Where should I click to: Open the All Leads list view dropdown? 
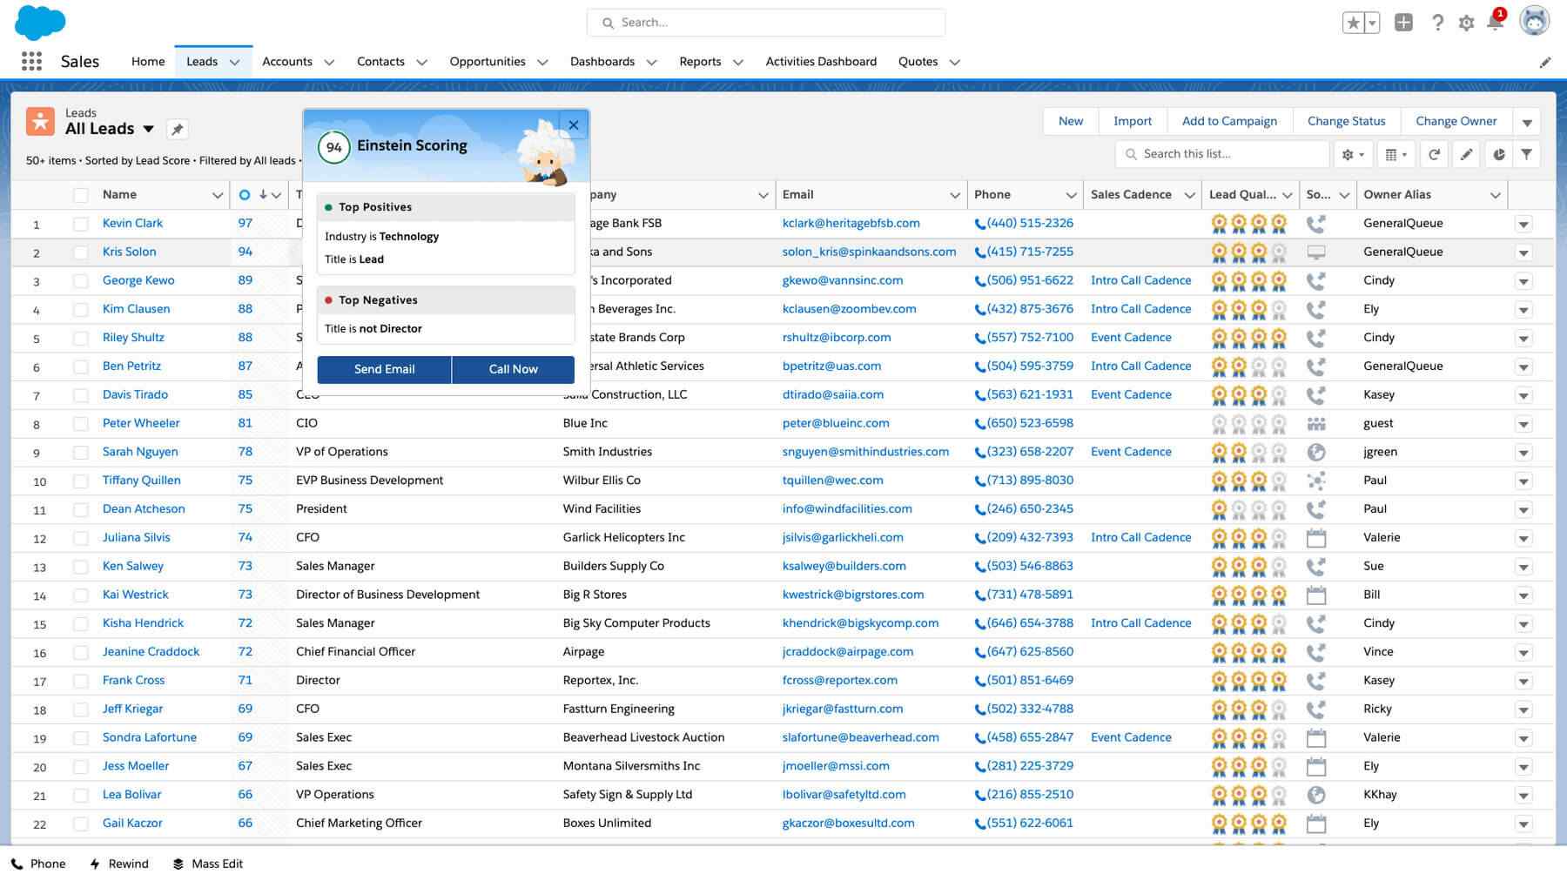pyautogui.click(x=149, y=129)
